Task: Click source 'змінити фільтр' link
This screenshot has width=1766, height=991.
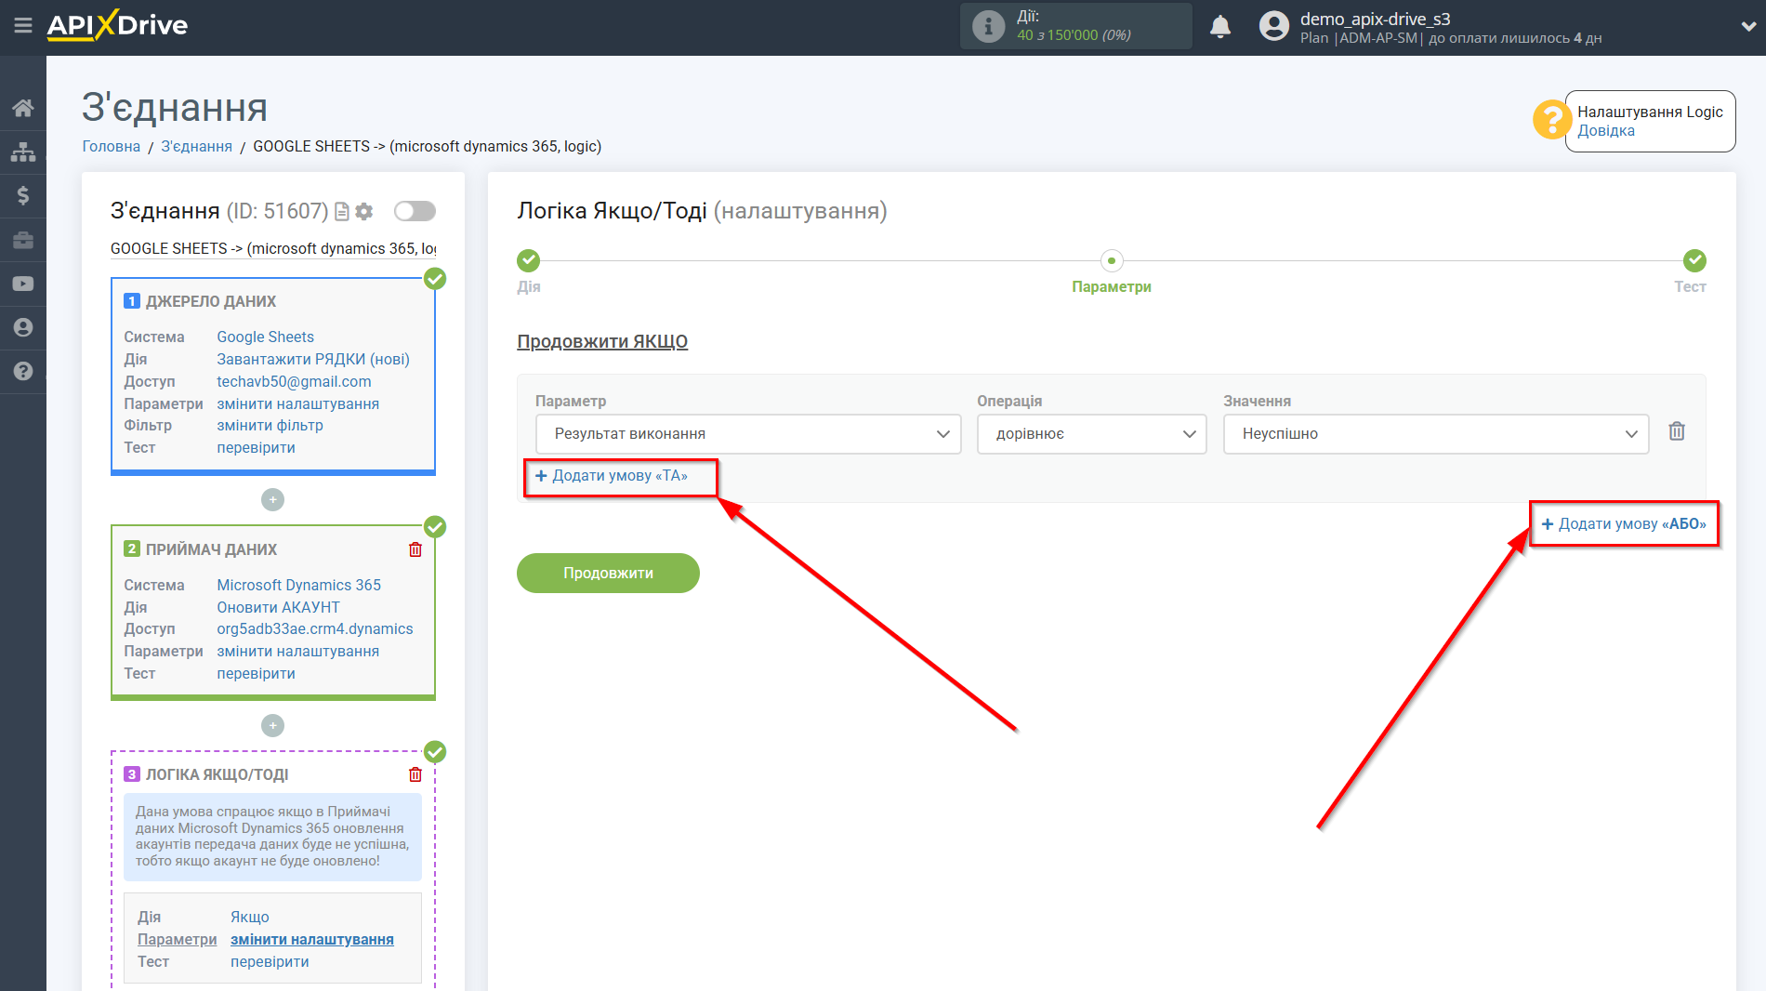Action: (x=270, y=425)
